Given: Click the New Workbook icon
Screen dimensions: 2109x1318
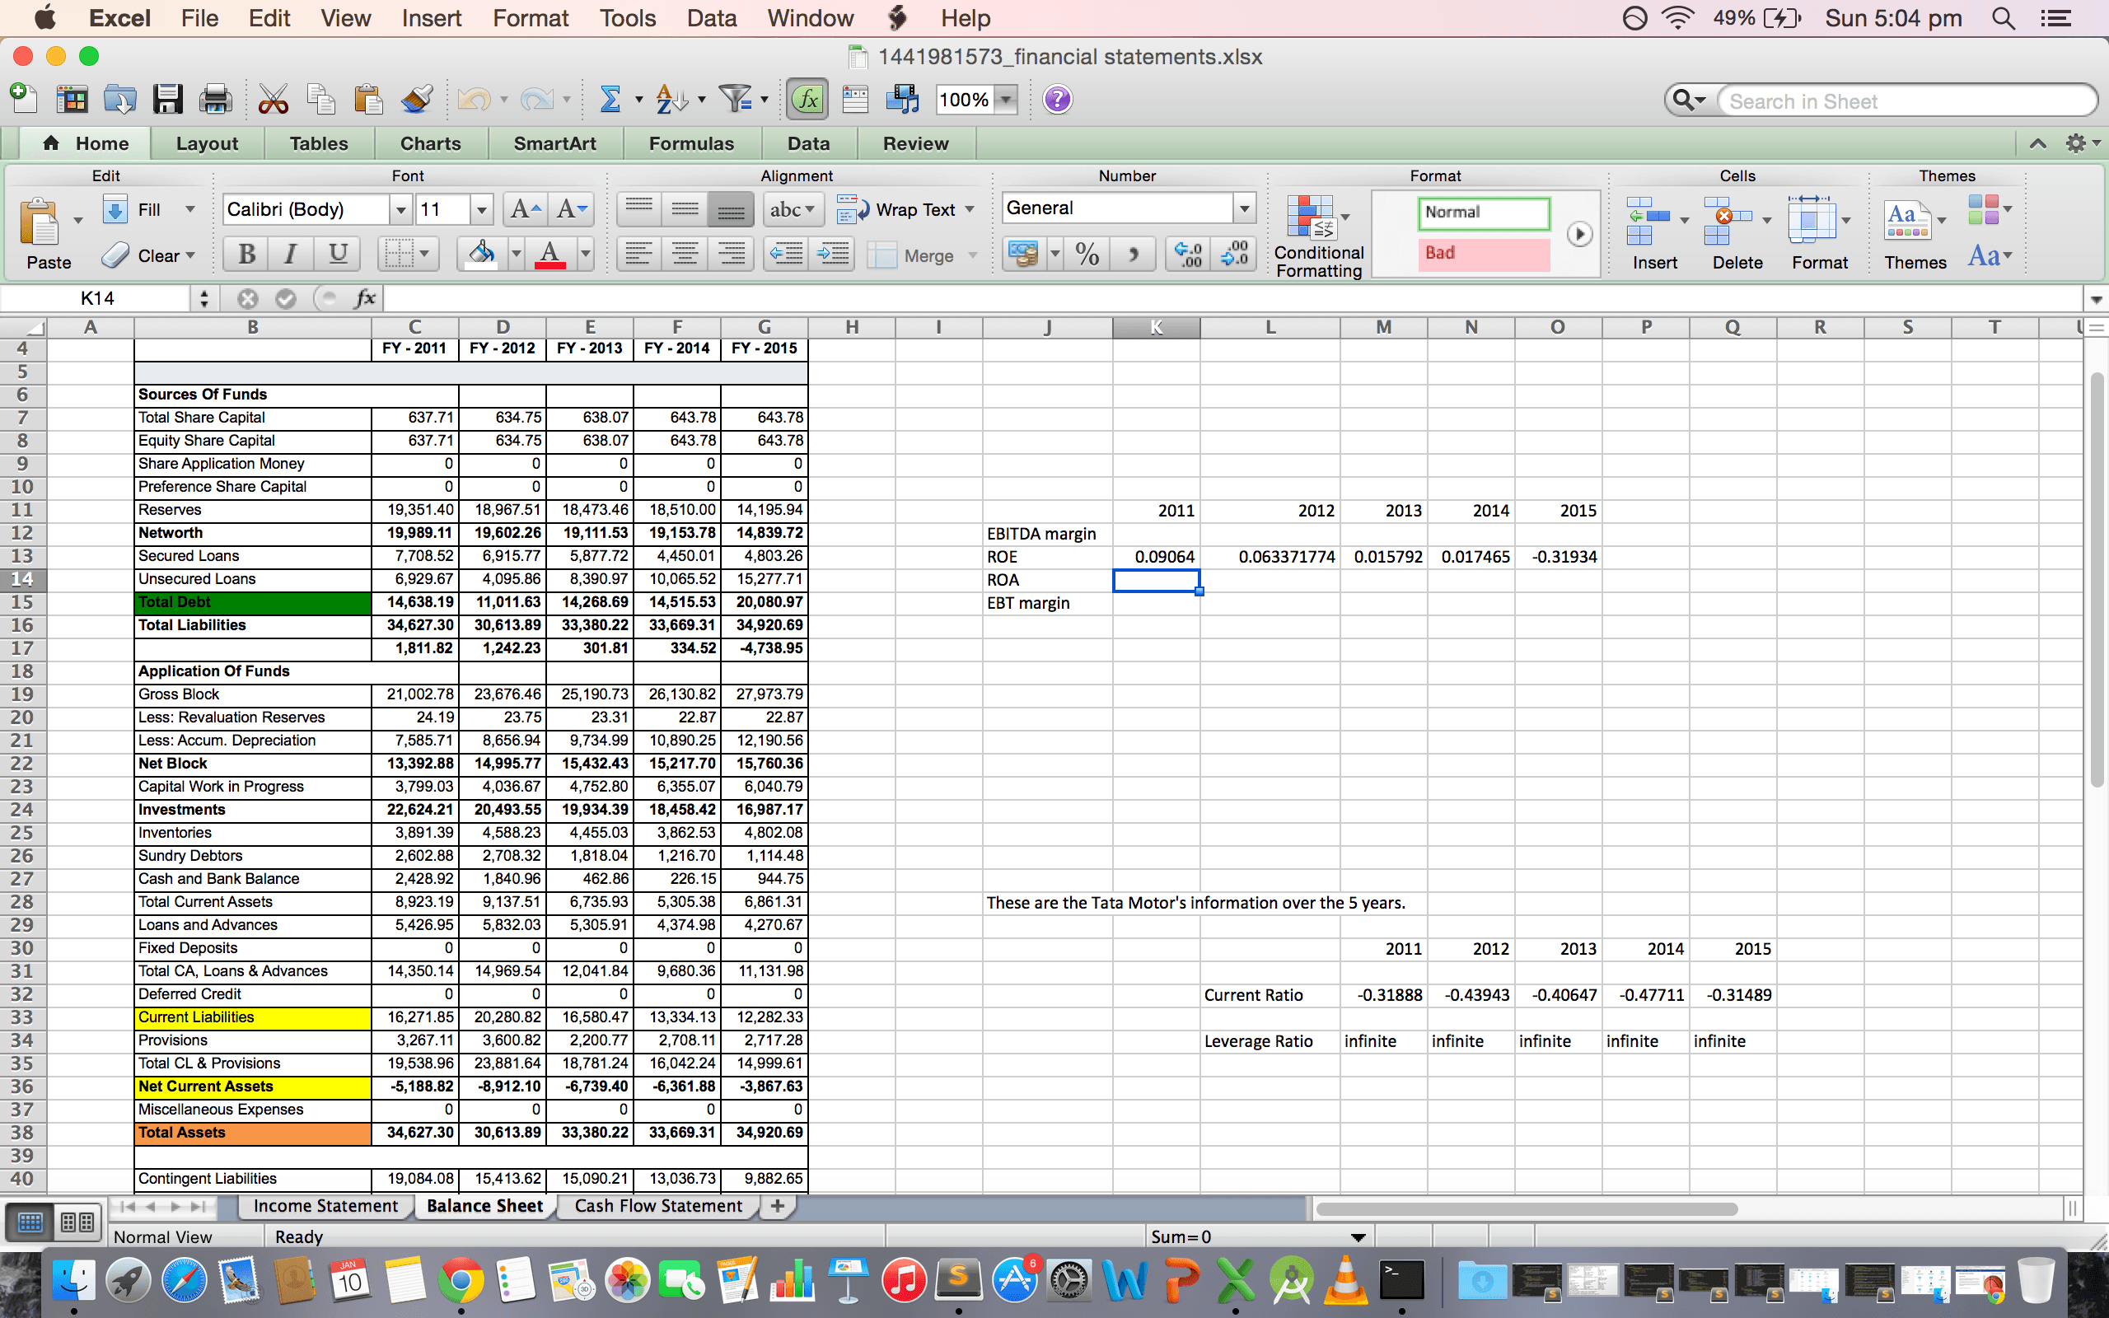Looking at the screenshot, I should coord(24,99).
